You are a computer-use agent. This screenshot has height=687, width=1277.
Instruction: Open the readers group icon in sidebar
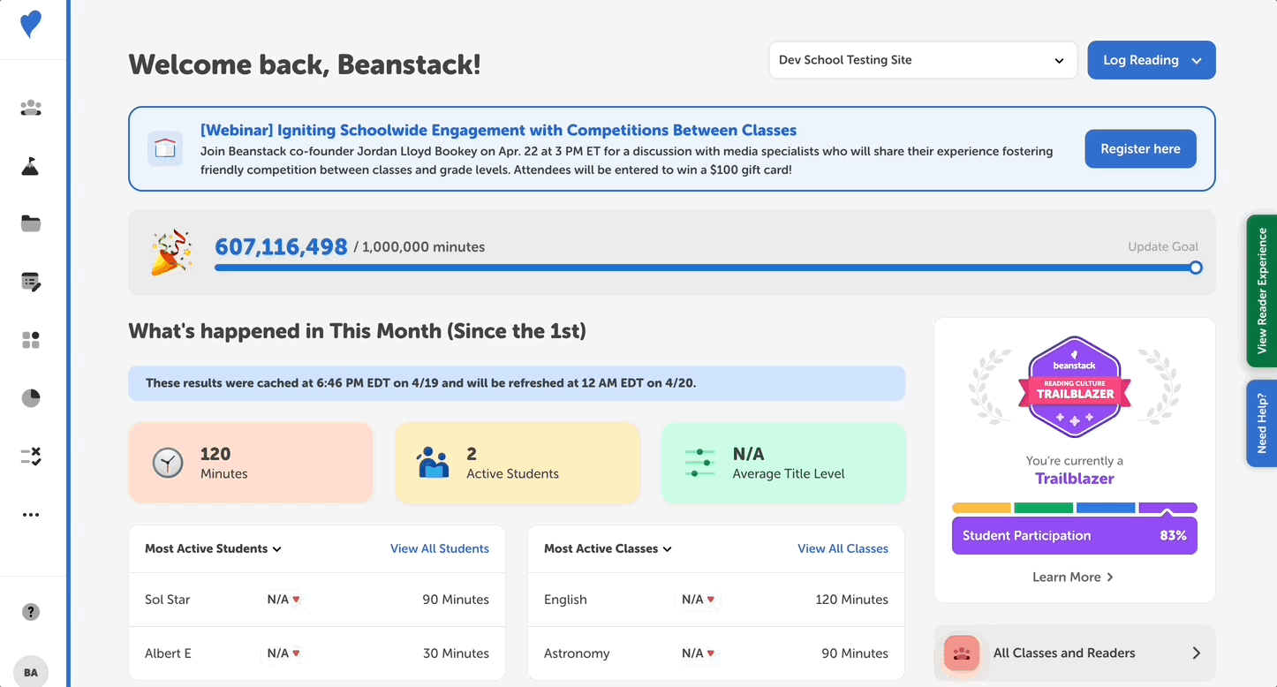[31, 108]
